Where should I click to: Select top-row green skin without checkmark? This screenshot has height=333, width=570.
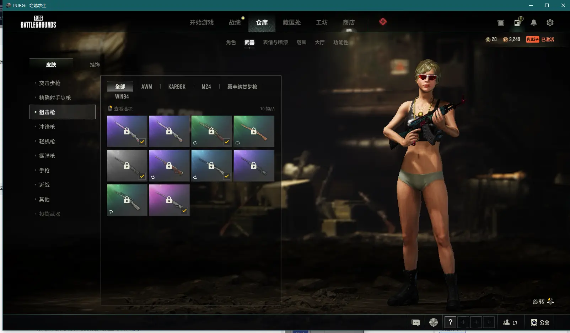coord(254,131)
